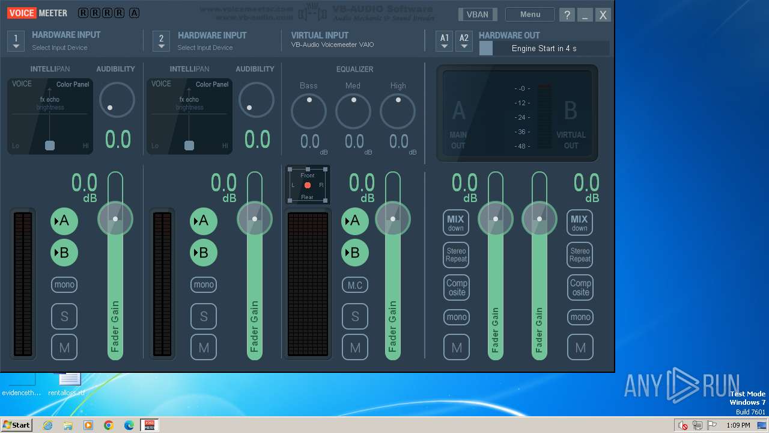The image size is (769, 433).
Task: Toggle Composite on bus B
Action: [580, 287]
